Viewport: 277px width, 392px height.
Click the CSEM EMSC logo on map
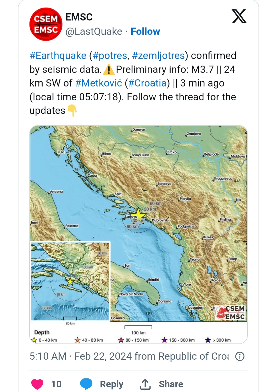tap(230, 313)
